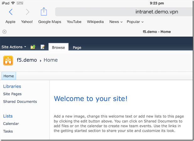This screenshot has width=194, height=141.
Task: Open the Calendar list
Action: (11, 123)
